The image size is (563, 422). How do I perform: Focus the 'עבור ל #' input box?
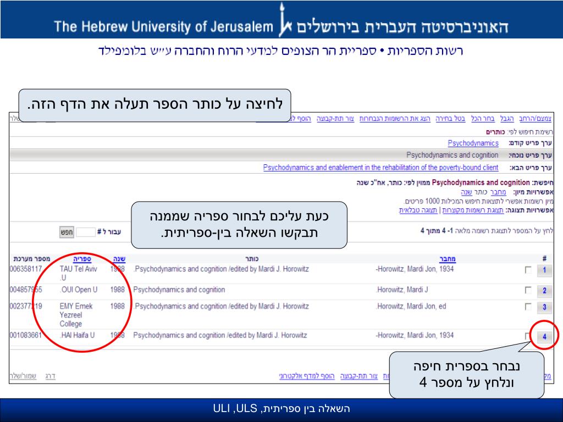pos(86,232)
